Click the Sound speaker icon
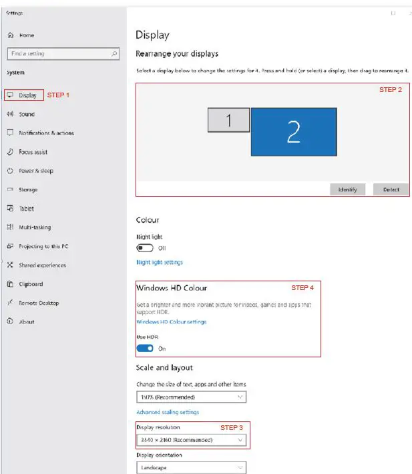Image resolution: width=412 pixels, height=474 pixels. [x=10, y=114]
